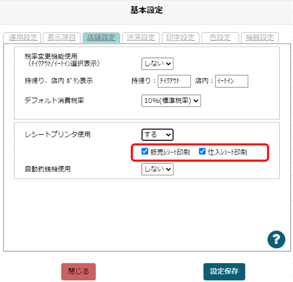The width and height of the screenshot is (293, 282).
Task: Click into the 店内 text field
Action: tap(232, 81)
